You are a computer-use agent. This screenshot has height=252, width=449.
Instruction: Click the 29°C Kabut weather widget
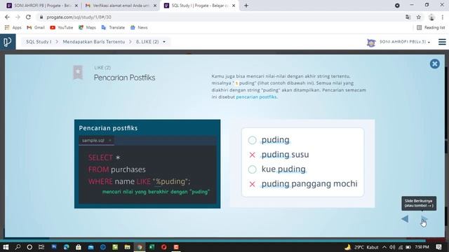(362, 247)
